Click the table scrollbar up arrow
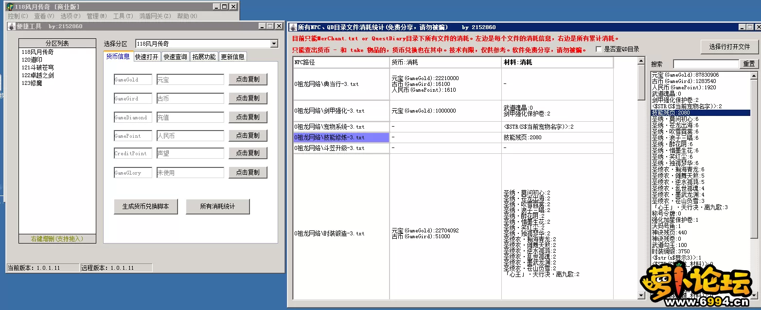The image size is (761, 310). tap(641, 61)
